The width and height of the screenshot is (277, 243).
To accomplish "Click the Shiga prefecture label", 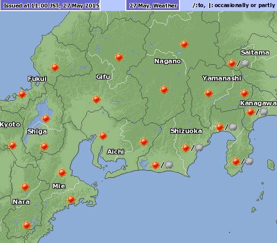I will 37,132.
